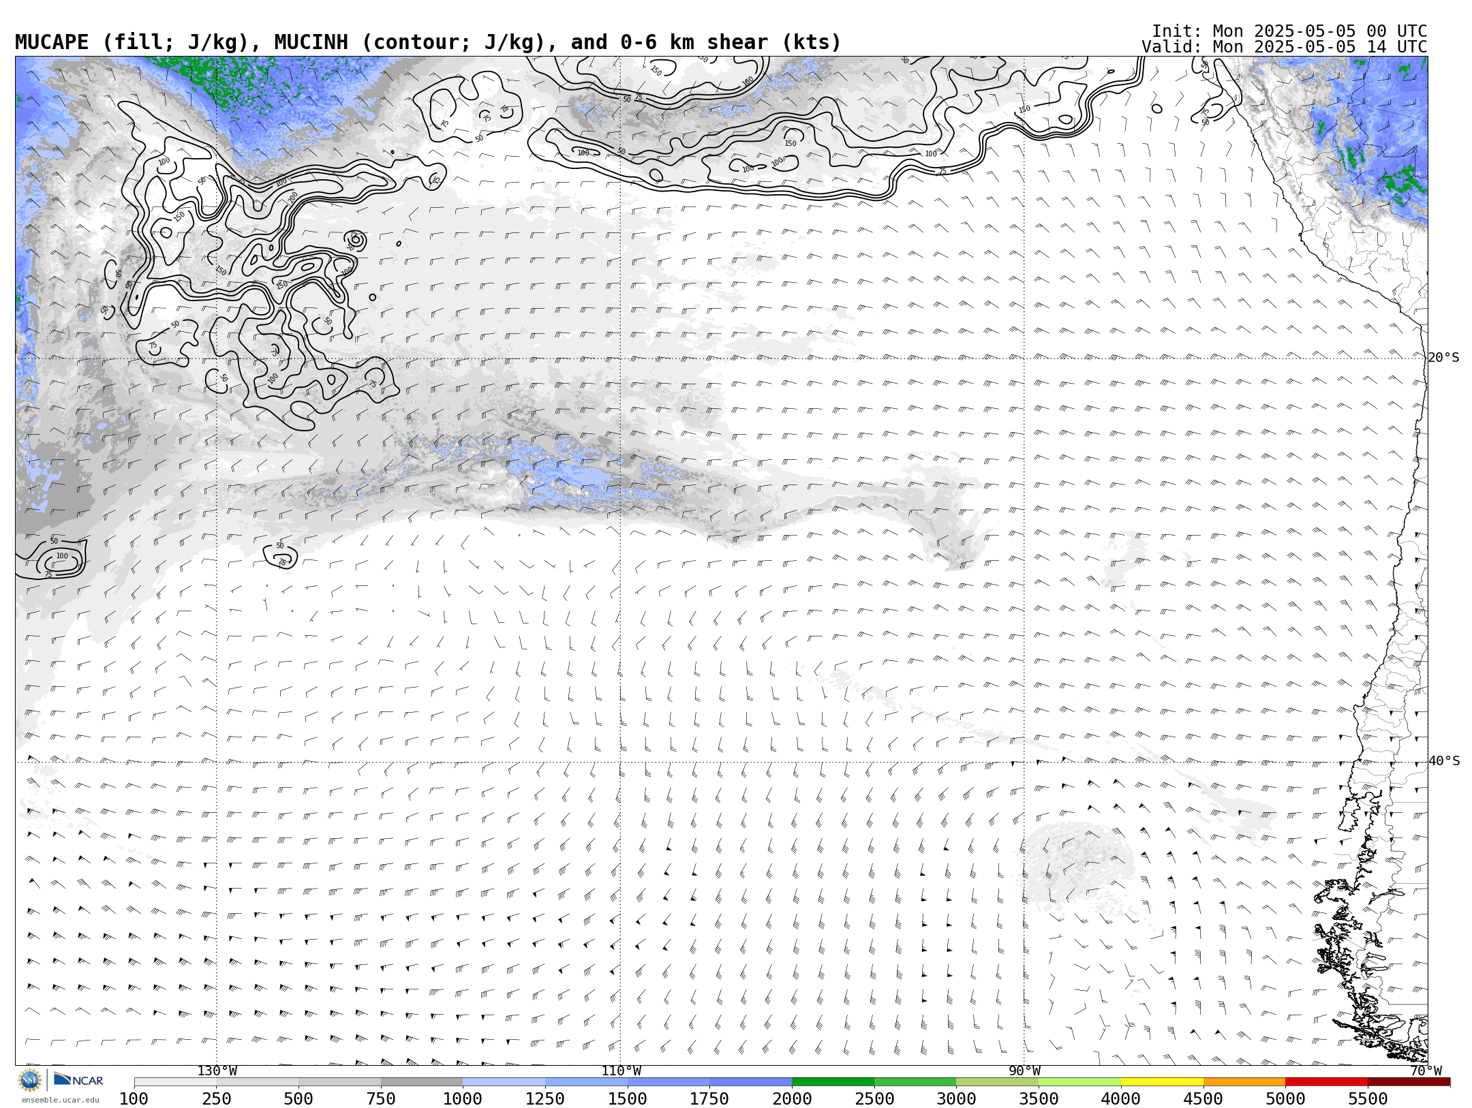Click the chart title starting with MUCAPE
The height and width of the screenshot is (1108, 1472).
428,42
